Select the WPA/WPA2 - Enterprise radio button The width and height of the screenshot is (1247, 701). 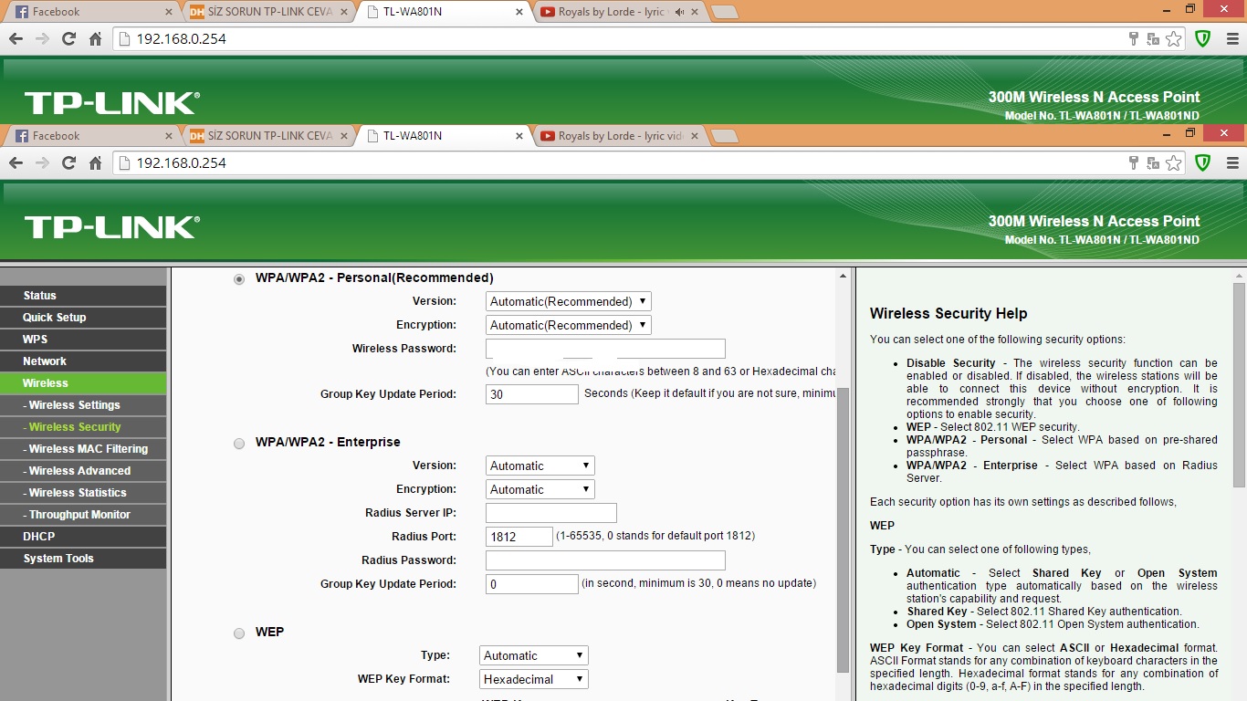coord(239,443)
